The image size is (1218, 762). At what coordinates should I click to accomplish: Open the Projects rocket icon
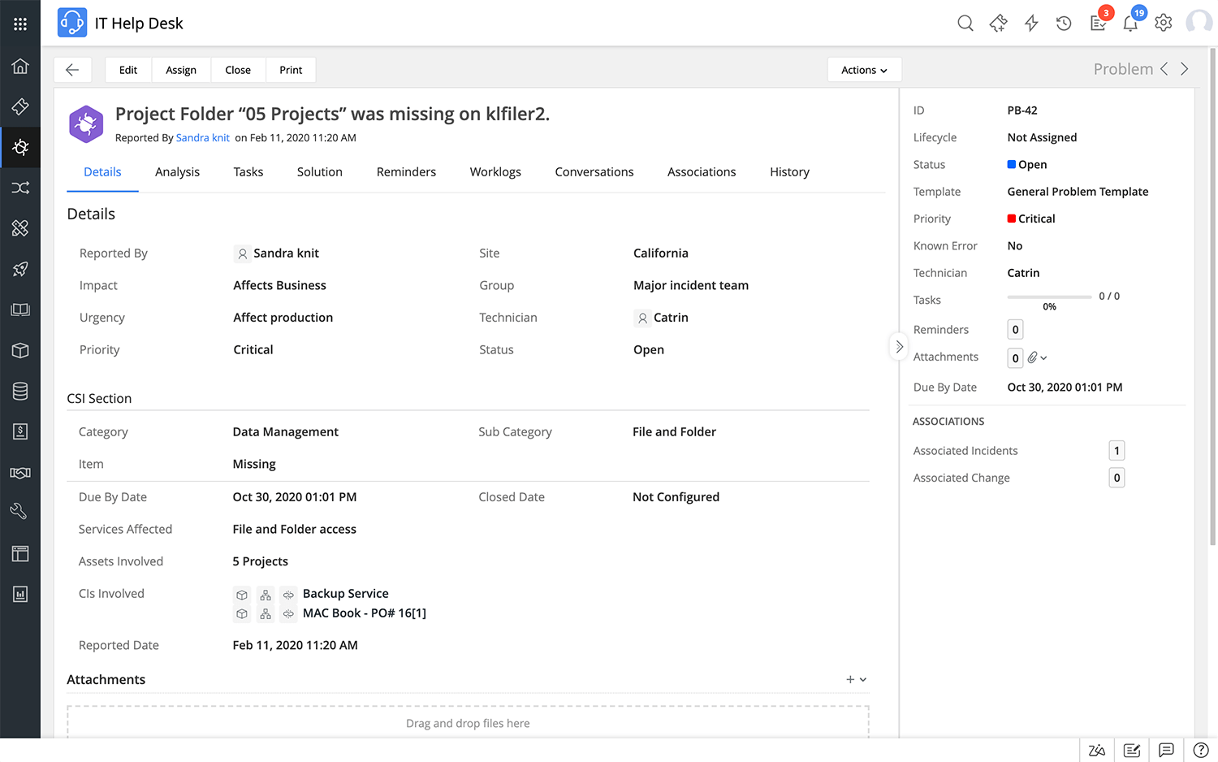pyautogui.click(x=20, y=269)
